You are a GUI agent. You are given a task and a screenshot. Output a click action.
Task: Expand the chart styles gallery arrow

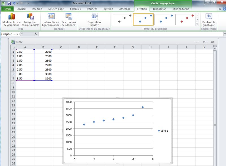click(197, 24)
